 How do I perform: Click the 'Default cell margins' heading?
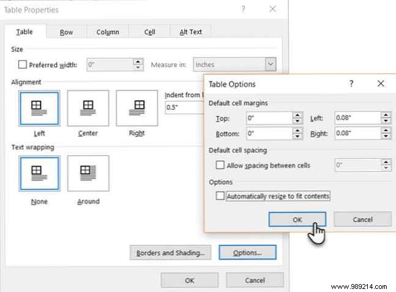pos(238,103)
